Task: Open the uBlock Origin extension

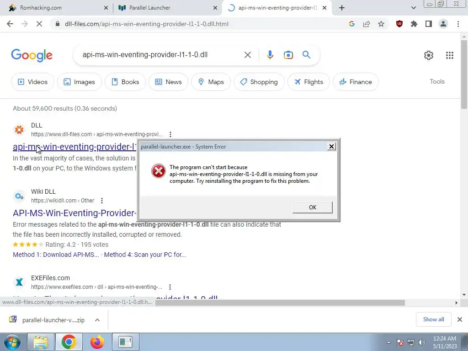Action: click(x=399, y=24)
